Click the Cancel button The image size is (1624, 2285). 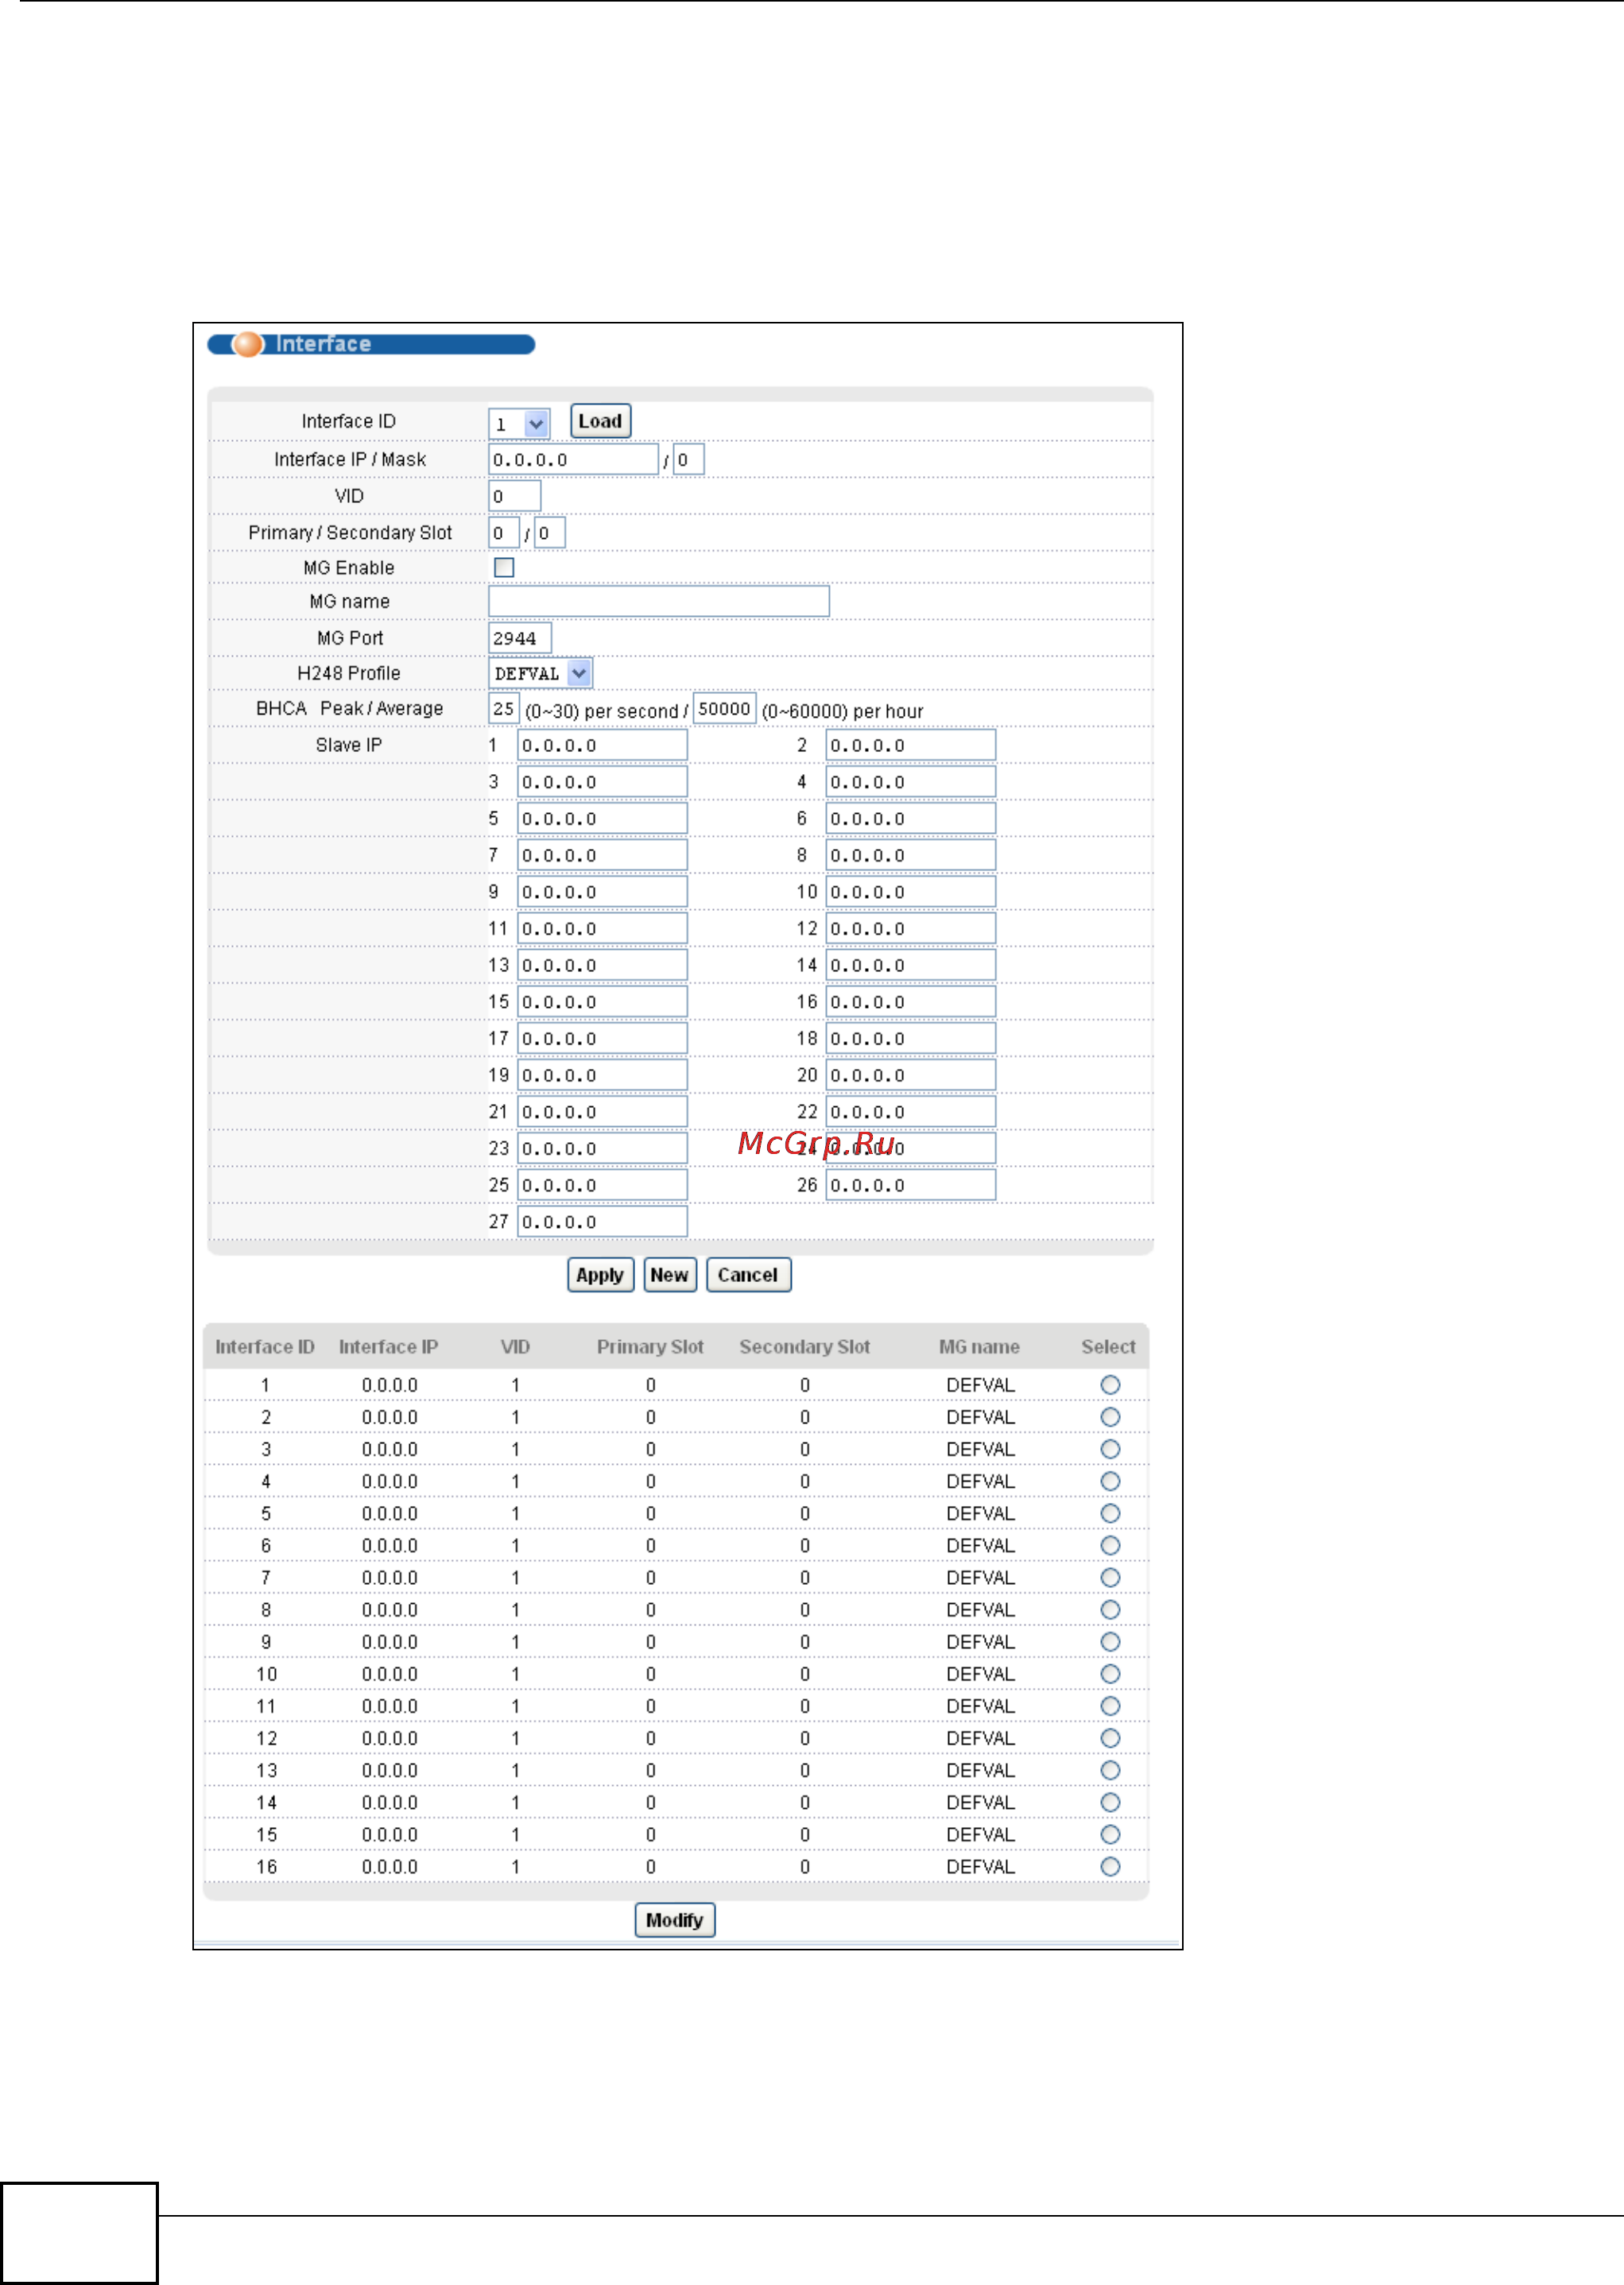click(747, 1275)
